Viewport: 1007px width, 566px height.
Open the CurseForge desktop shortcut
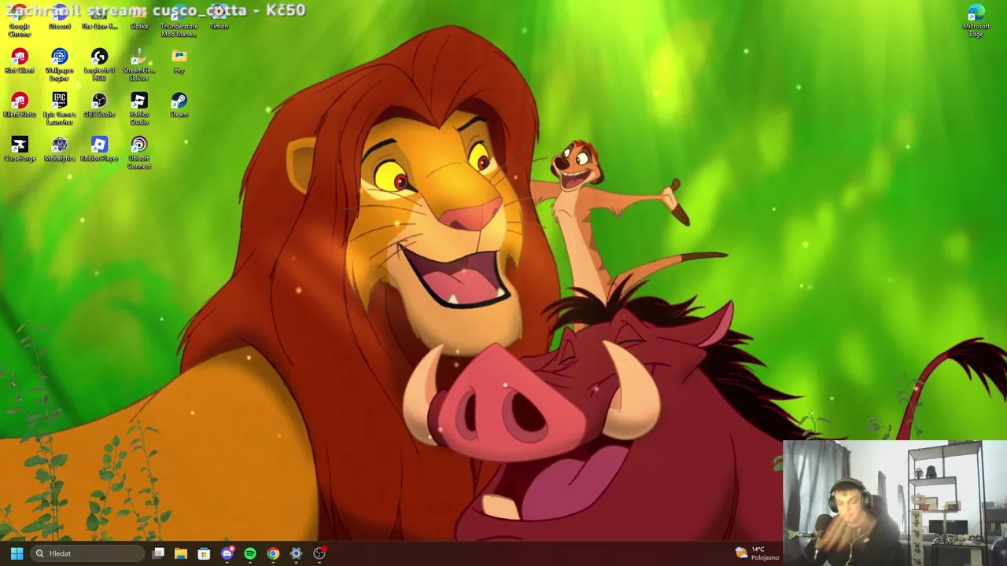click(x=20, y=149)
